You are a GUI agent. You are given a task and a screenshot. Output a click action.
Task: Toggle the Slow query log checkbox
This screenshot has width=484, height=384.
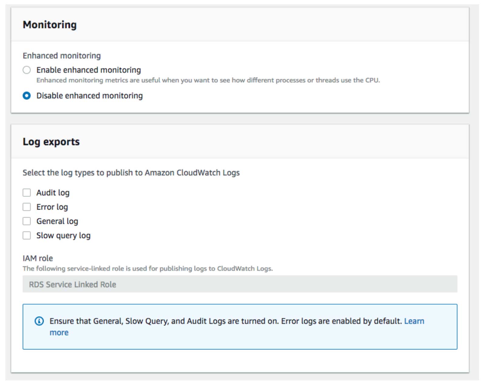[x=27, y=236]
